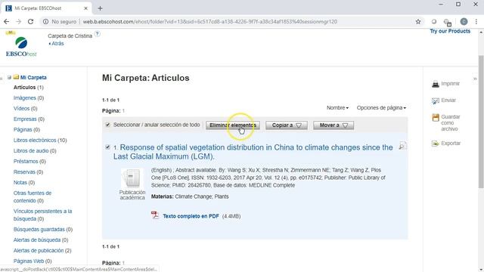The width and height of the screenshot is (484, 272).
Task: Click the page vertical scrollbar
Action: 481,122
